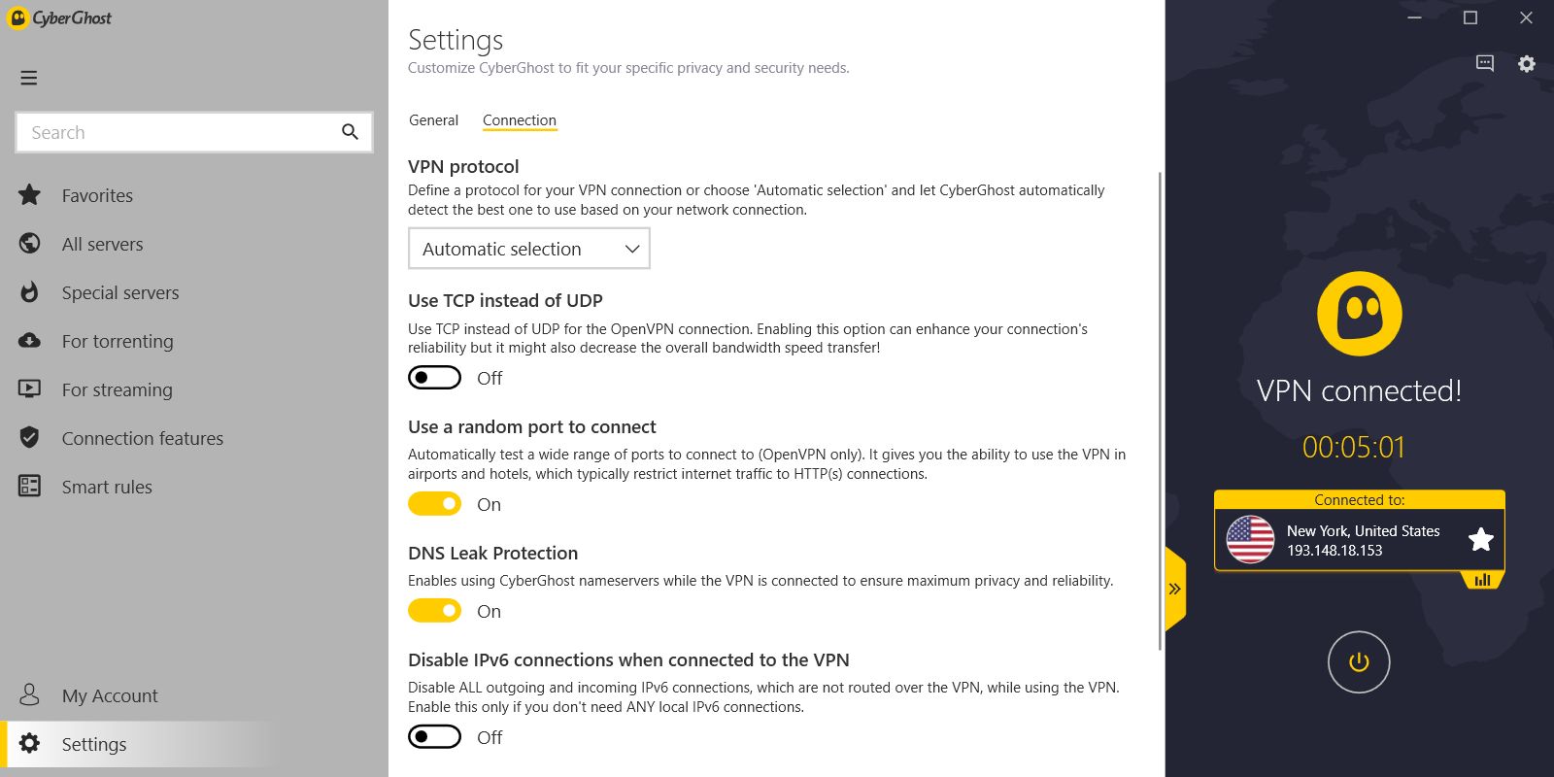
Task: Open the VPN protocol dropdown
Action: tap(528, 249)
